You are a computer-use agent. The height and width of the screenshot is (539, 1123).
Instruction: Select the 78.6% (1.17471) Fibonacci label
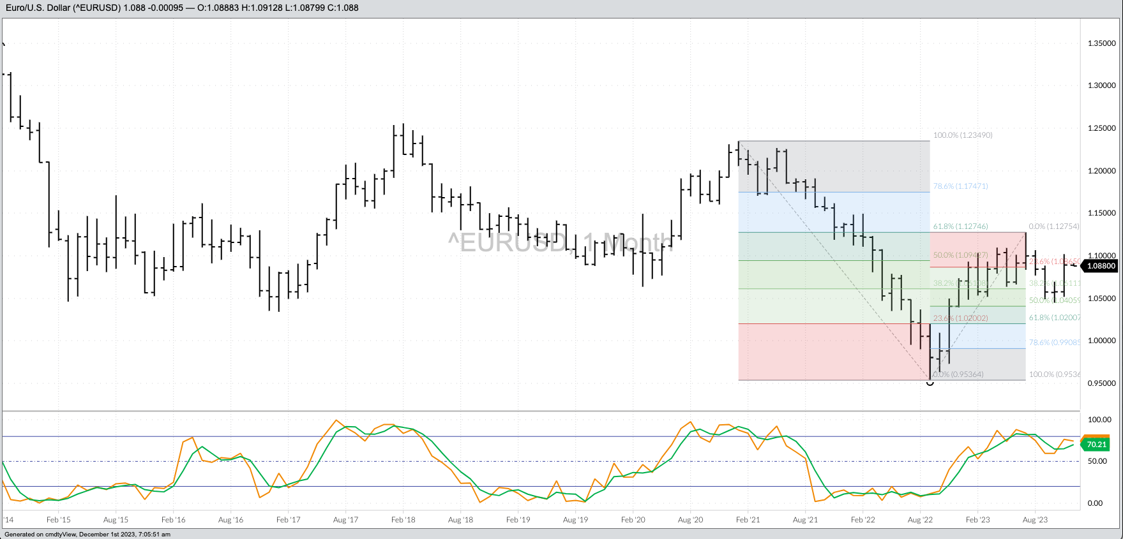coord(960,186)
